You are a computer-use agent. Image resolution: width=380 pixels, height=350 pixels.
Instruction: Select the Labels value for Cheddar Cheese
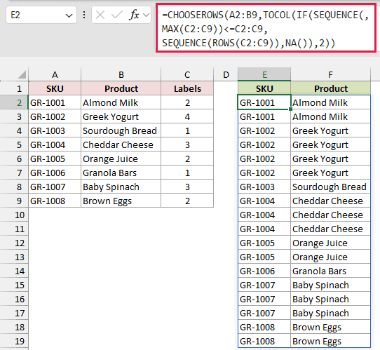187,144
